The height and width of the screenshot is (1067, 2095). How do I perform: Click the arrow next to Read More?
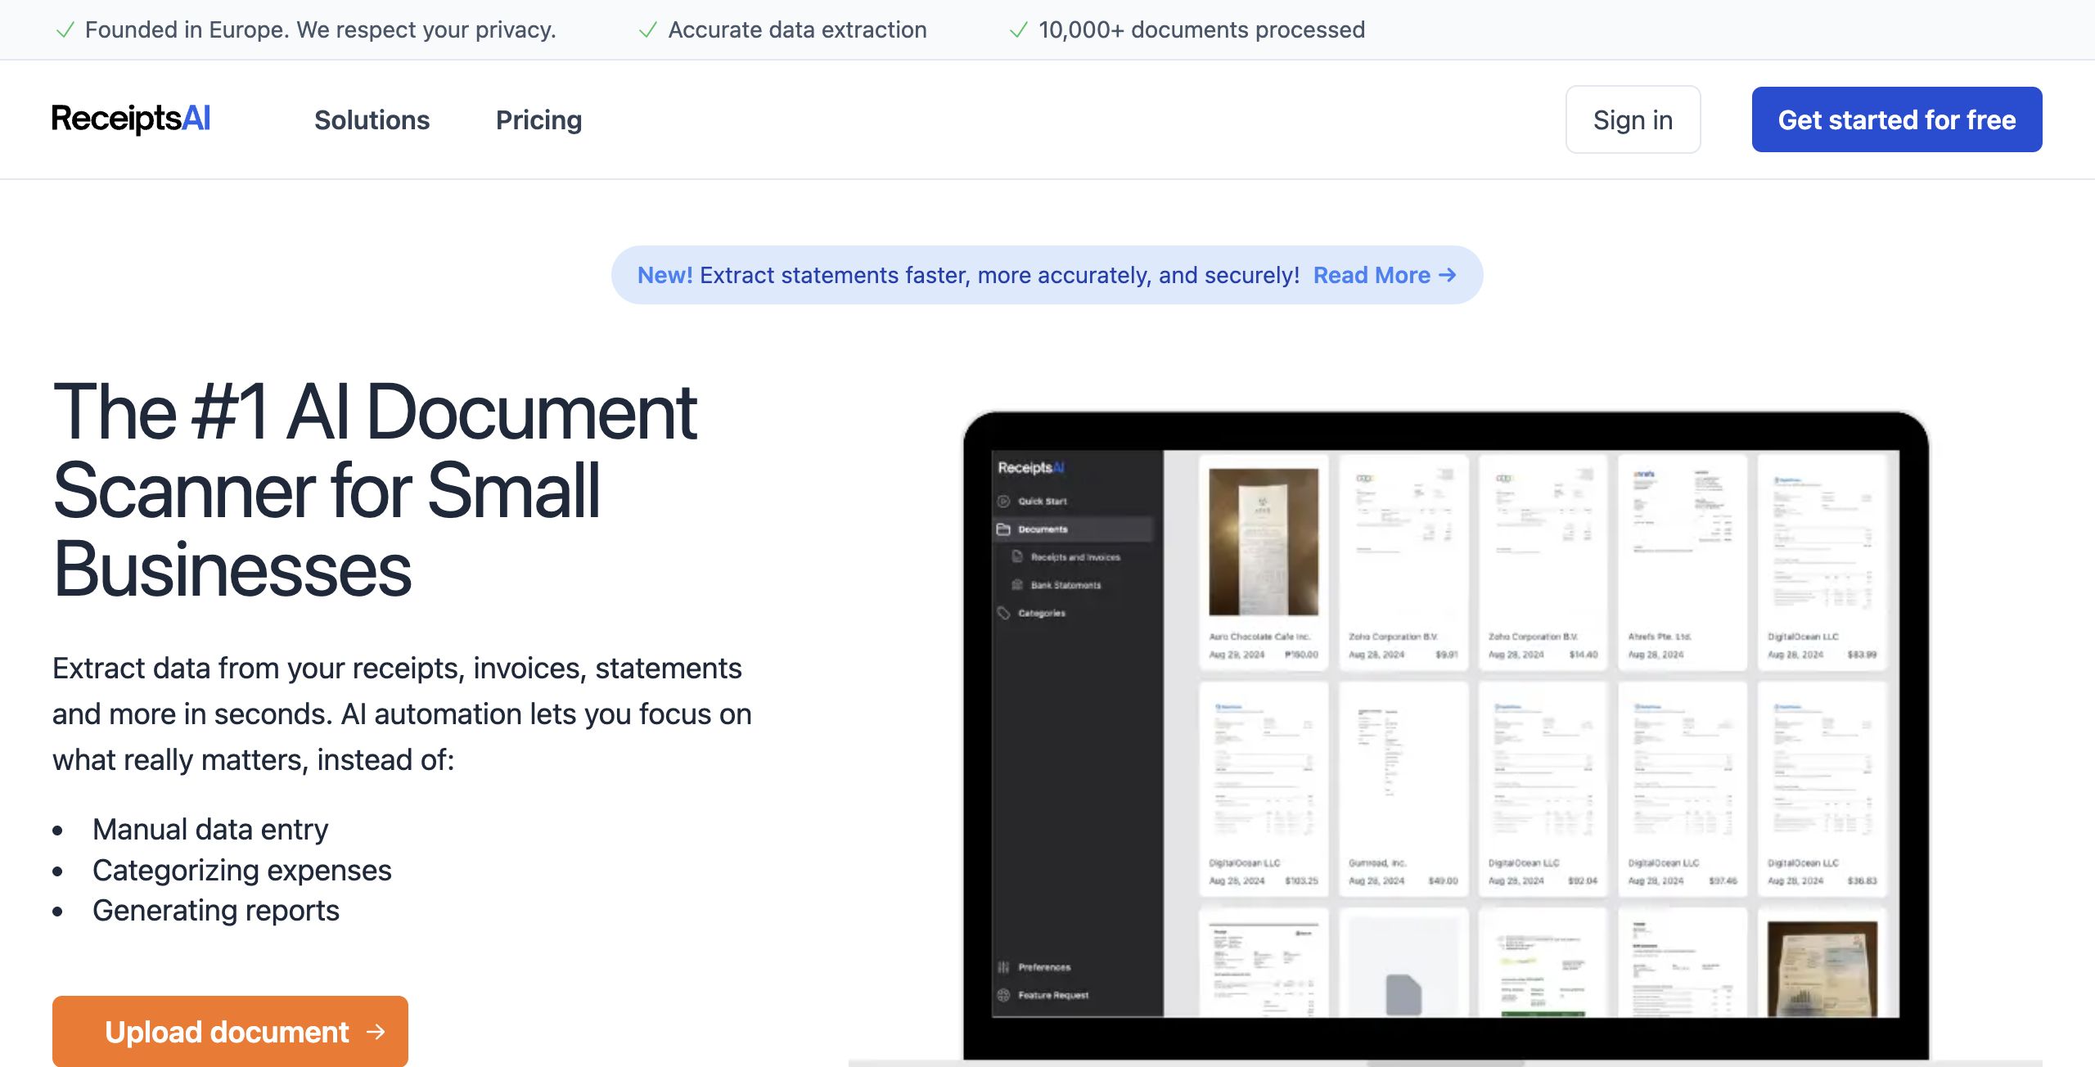(x=1448, y=275)
